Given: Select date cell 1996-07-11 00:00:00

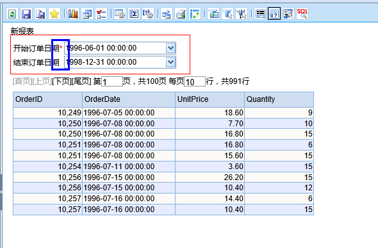Looking at the screenshot, I should pos(129,167).
